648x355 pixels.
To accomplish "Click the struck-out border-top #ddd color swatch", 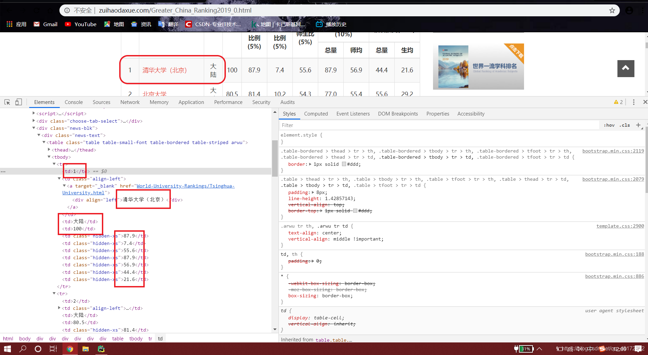I will (x=355, y=211).
